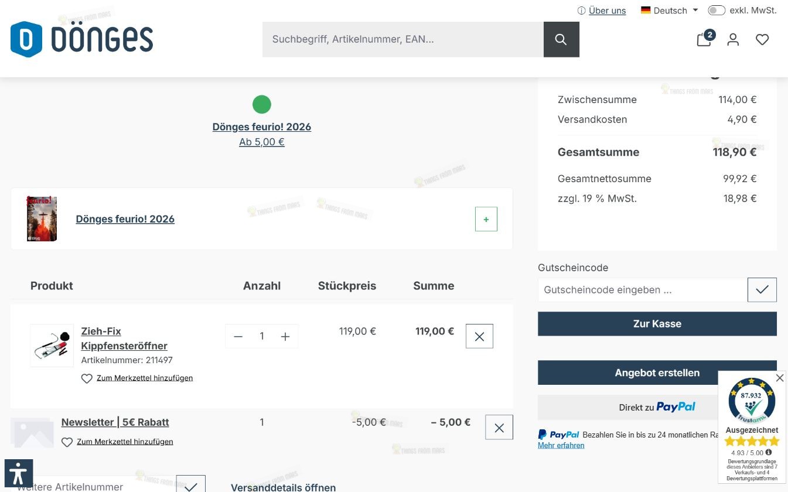
Task: Click the Trustami trust badge seal
Action: (752, 401)
